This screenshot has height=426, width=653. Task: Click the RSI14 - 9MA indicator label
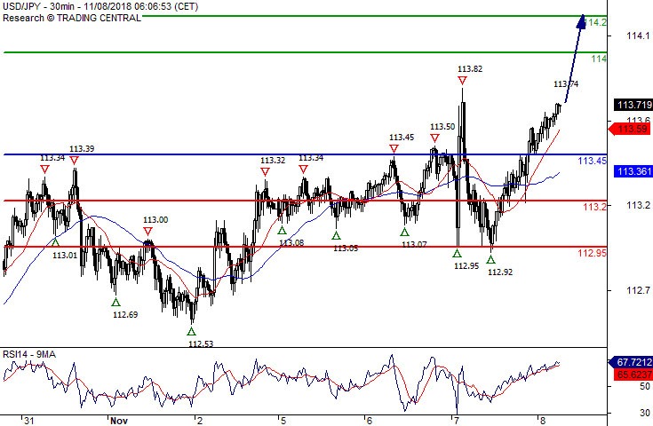[x=29, y=354]
